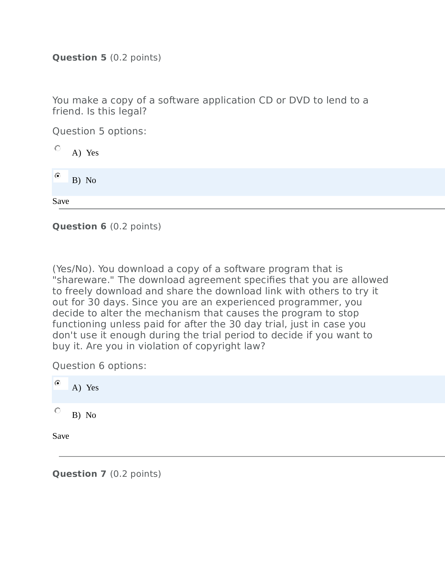Click the bold Question 6 heading
Viewport: 445px width, 576px height.
[x=79, y=226]
